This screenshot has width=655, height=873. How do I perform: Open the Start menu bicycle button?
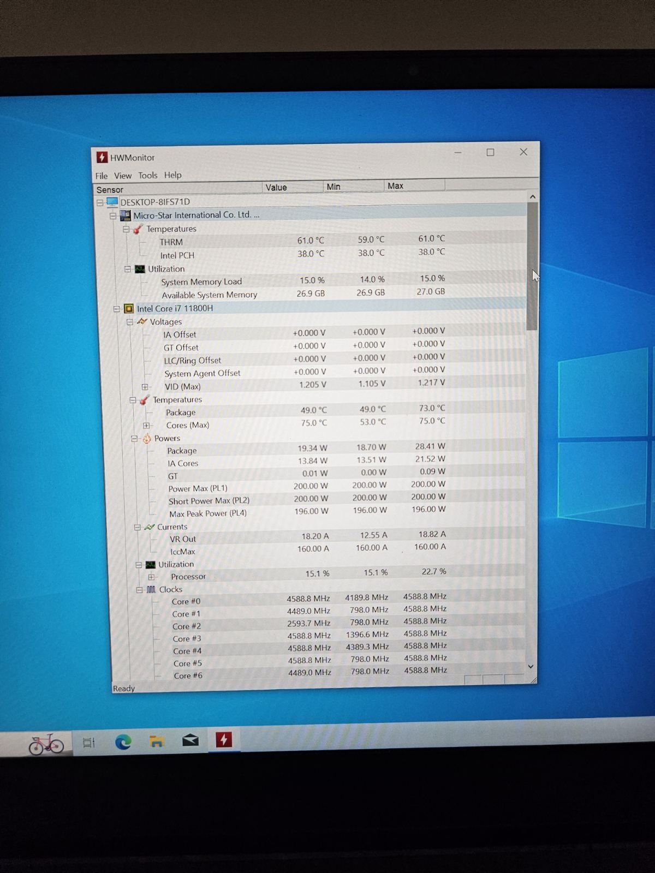tap(46, 744)
